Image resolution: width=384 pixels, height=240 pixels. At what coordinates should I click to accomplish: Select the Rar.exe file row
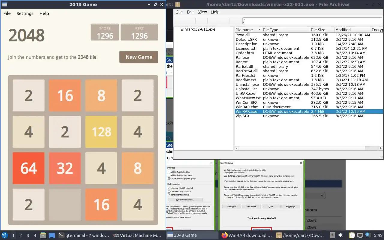point(309,58)
